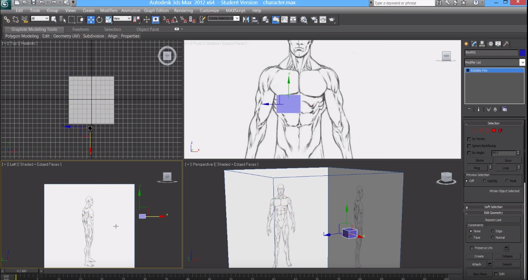Open the Utilities hammer panel
Image resolution: width=528 pixels, height=280 pixels.
point(506,44)
